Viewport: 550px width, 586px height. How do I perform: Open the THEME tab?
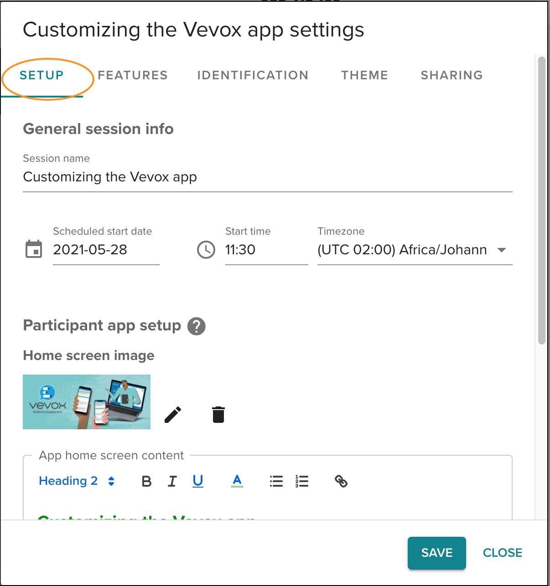(x=364, y=75)
